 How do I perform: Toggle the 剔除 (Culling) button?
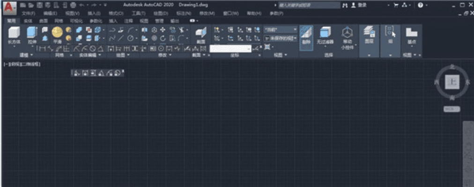(x=306, y=34)
